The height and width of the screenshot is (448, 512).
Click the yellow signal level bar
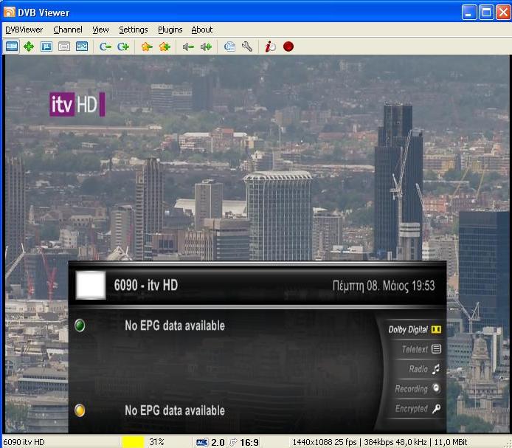click(134, 442)
